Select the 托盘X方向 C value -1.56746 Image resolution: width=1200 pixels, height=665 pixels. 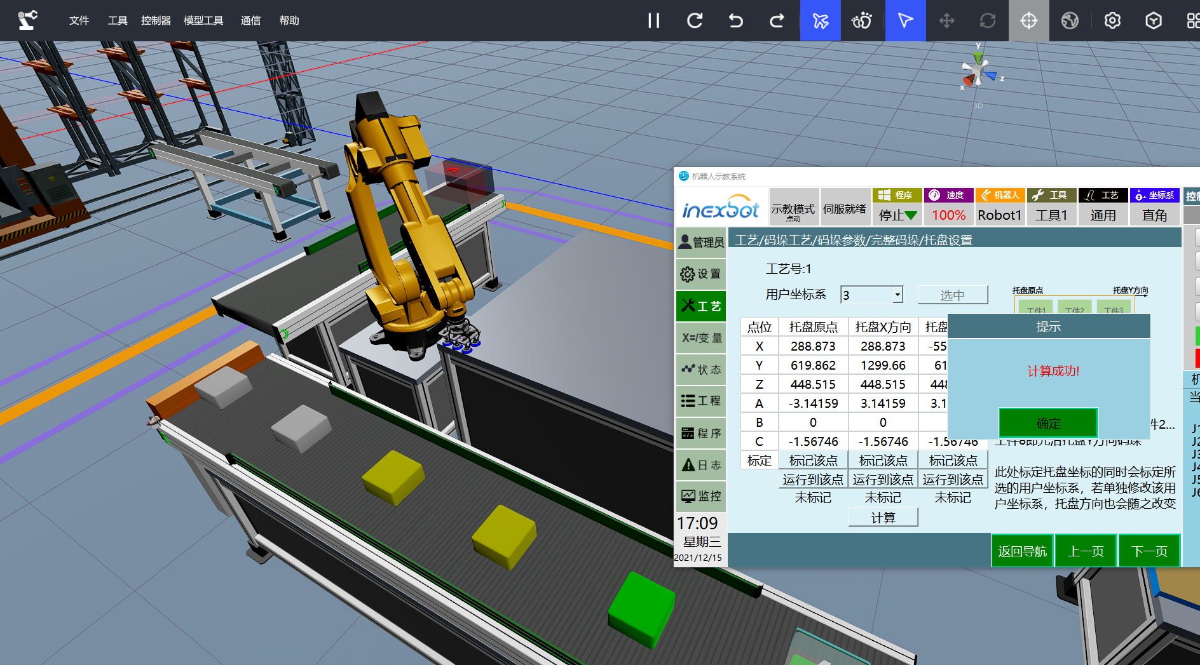883,441
